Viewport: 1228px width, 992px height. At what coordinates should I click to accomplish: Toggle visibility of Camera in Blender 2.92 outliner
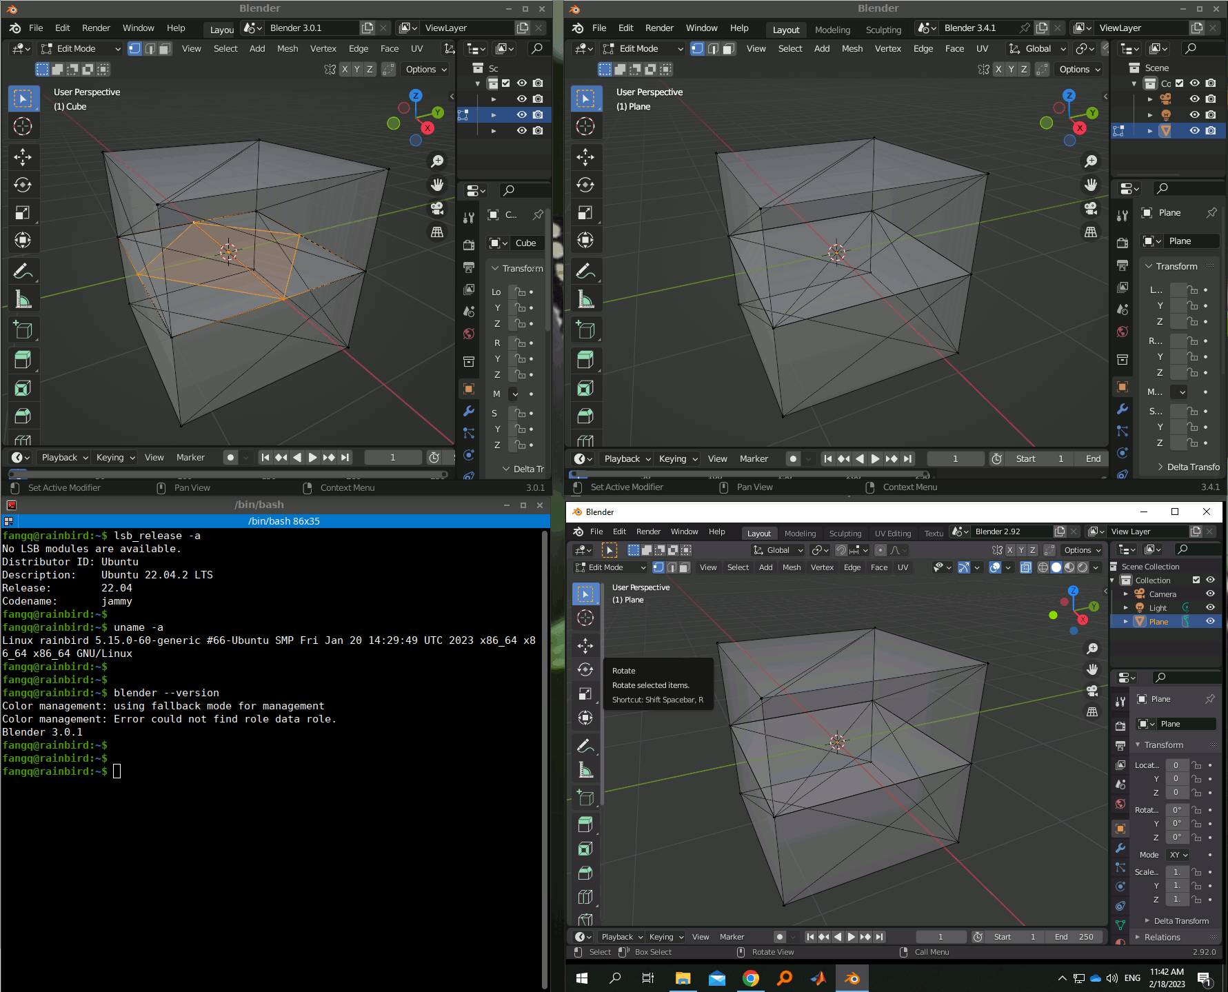pos(1210,594)
